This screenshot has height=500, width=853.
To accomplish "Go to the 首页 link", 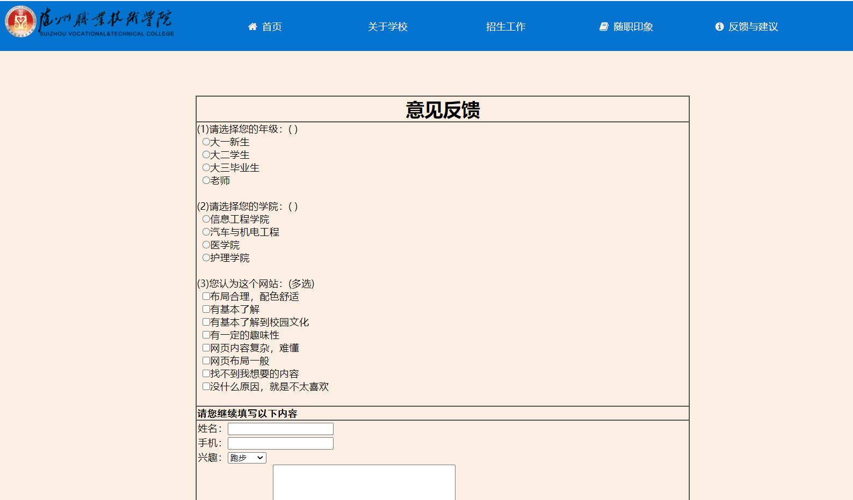I will pos(272,27).
